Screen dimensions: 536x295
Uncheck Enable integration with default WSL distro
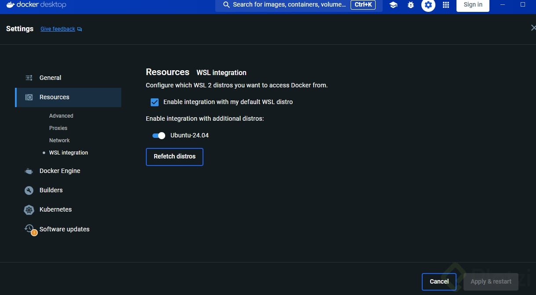pyautogui.click(x=155, y=102)
